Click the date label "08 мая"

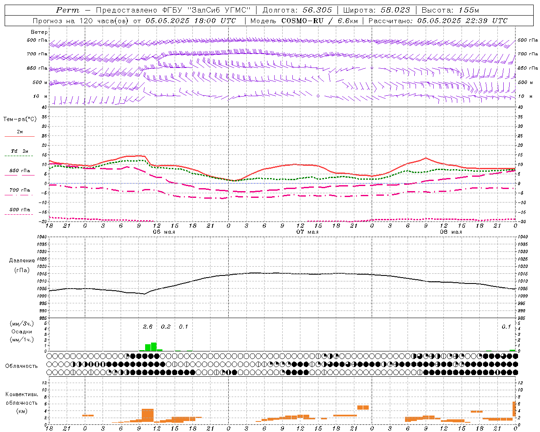click(x=451, y=232)
